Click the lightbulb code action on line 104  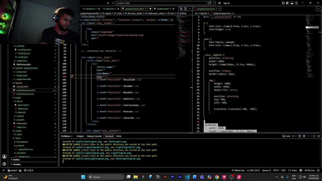tap(72, 76)
